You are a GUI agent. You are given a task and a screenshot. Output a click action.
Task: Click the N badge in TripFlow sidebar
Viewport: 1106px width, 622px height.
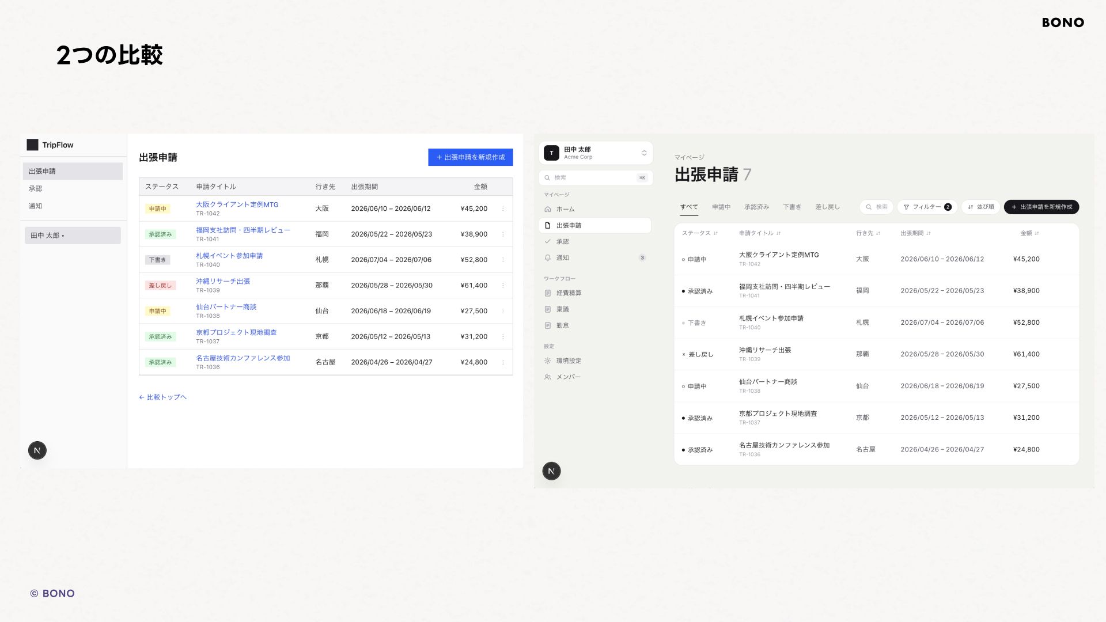37,450
